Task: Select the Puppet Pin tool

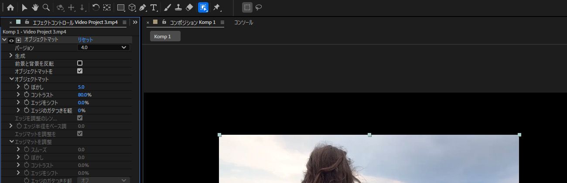Action: 217,7
